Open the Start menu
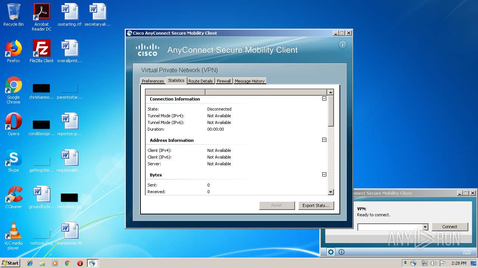Screen dimensions: 478x268 pyautogui.click(x=10, y=263)
